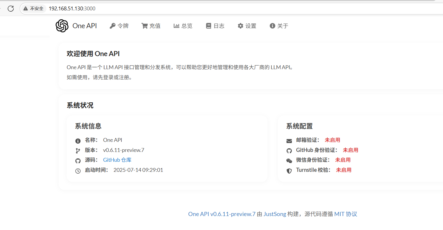Open the 日志 menu item
Screen dimensions: 443x230
point(215,26)
